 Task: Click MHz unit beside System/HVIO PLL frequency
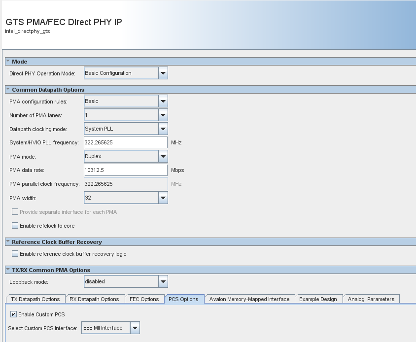coord(176,142)
